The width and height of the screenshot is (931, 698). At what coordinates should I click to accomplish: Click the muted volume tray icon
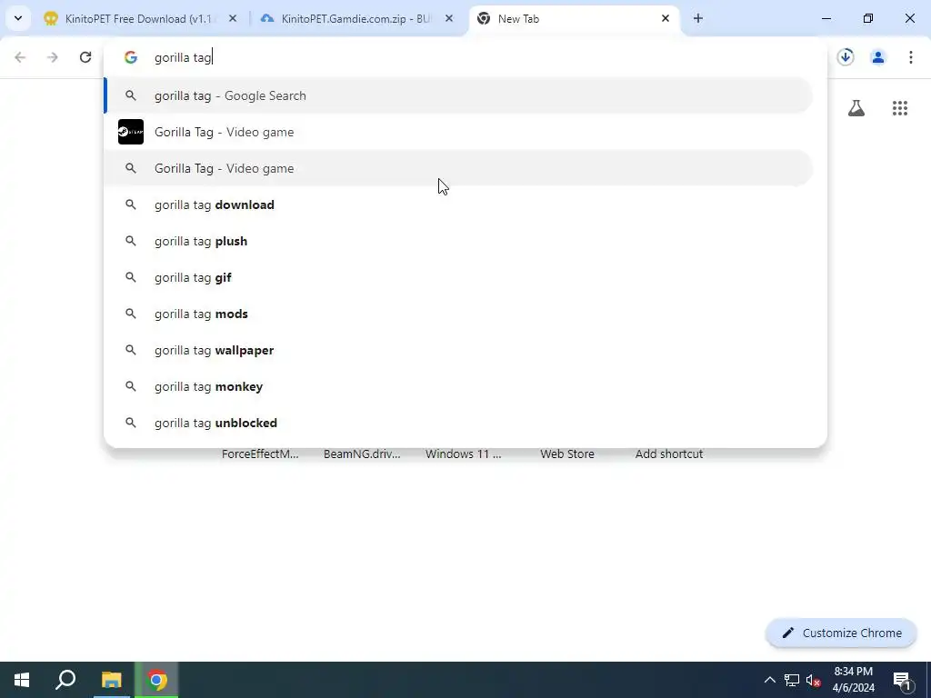[813, 680]
